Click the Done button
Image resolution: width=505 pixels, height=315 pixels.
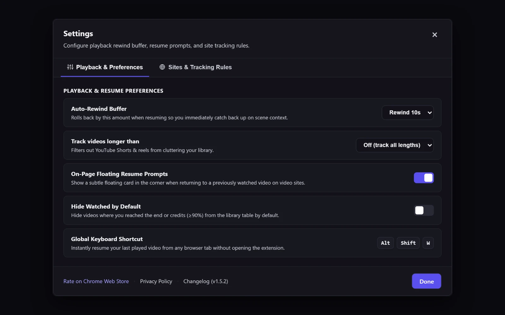pos(426,281)
